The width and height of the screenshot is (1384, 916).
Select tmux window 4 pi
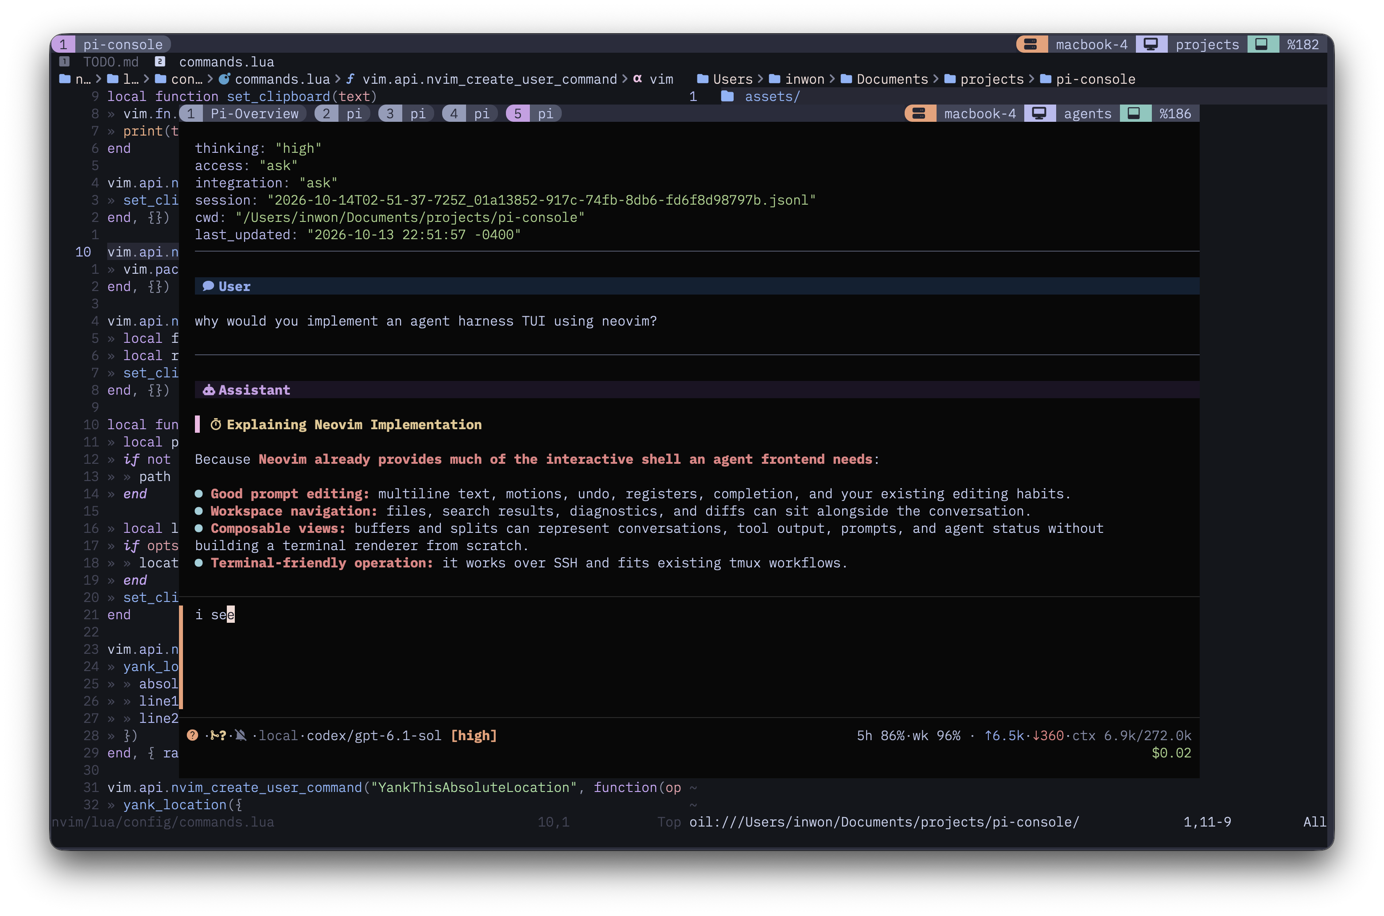point(469,113)
